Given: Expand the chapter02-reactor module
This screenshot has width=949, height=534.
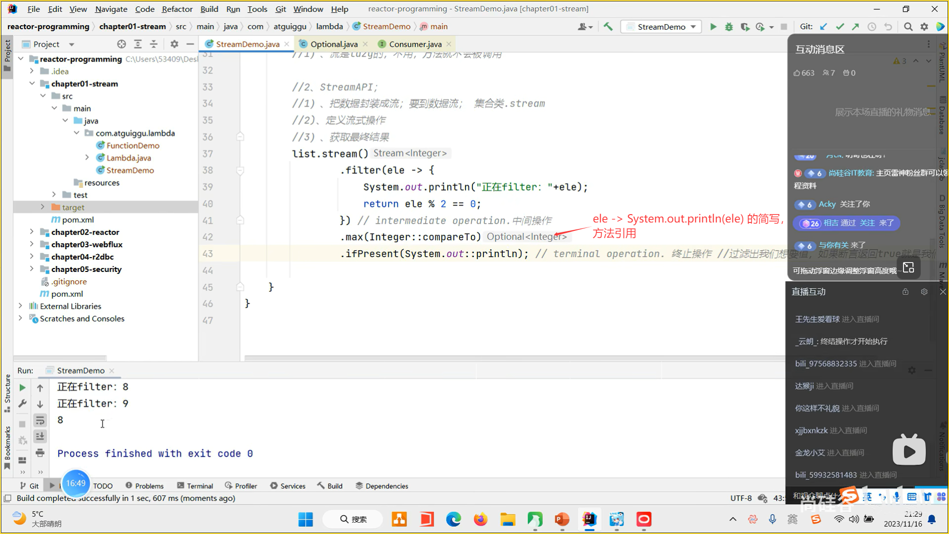Looking at the screenshot, I should (x=32, y=232).
